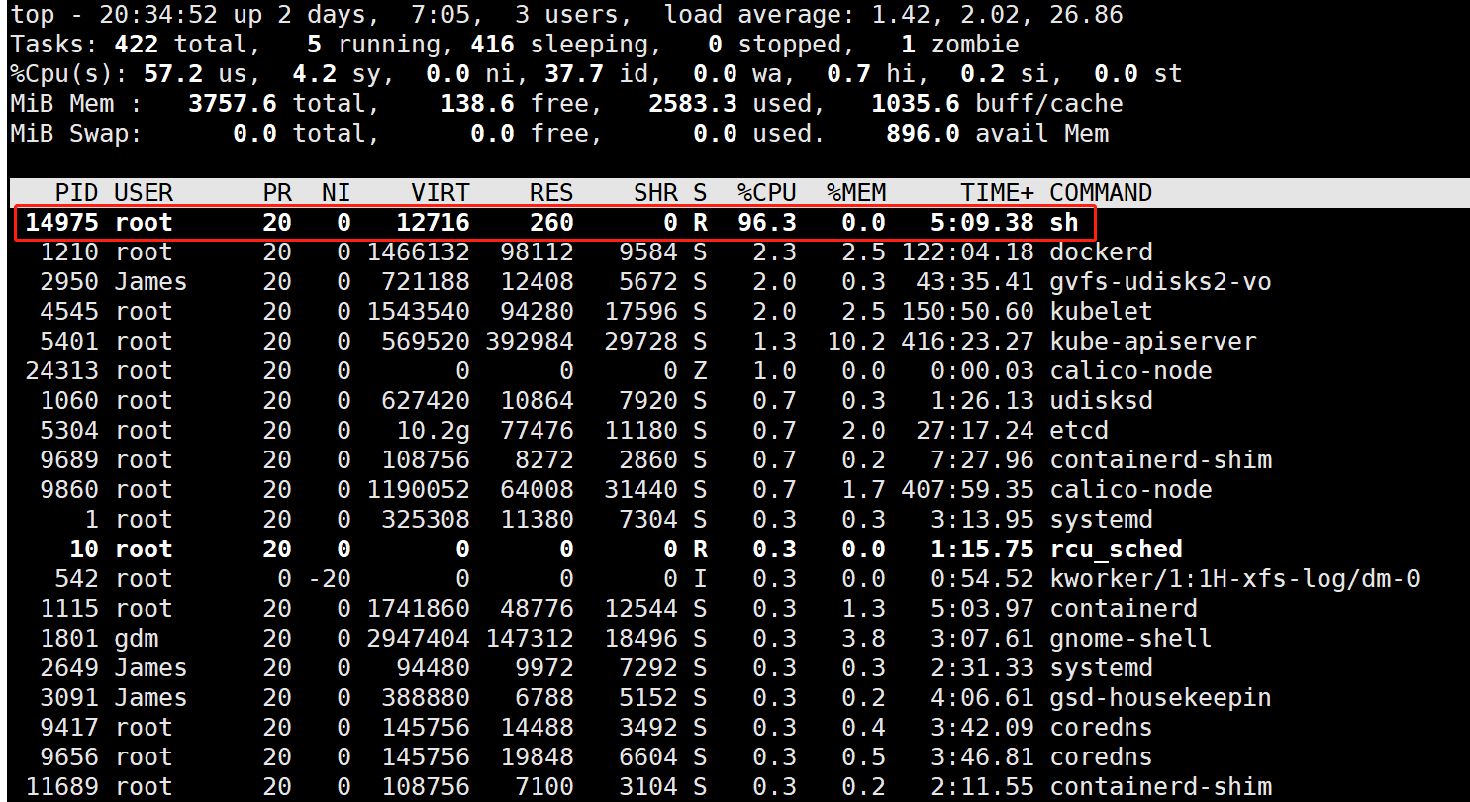The width and height of the screenshot is (1470, 802).
Task: Click the zombie calico-node with PID 24313
Action: pyautogui.click(x=1130, y=370)
